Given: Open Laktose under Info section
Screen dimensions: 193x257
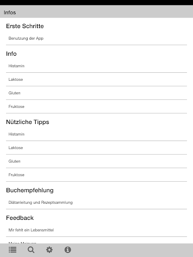Looking at the screenshot, I should 96,79.
